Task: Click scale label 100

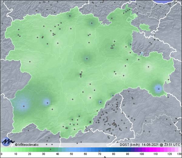Action: point(142,154)
